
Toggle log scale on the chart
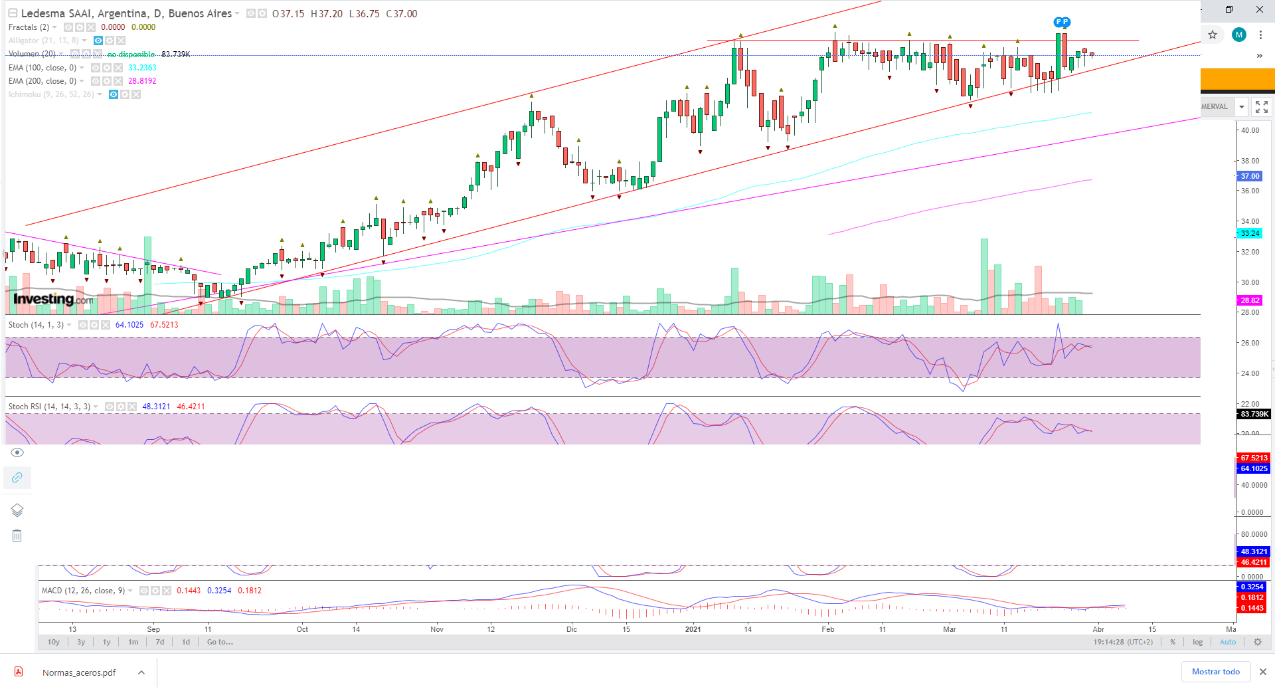pos(1197,642)
